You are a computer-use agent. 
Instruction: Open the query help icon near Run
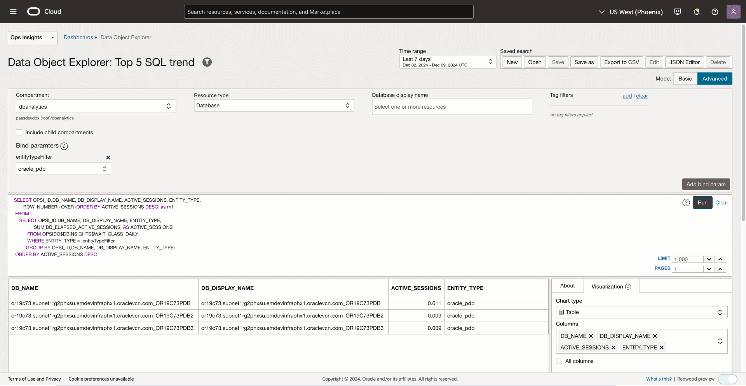[686, 203]
